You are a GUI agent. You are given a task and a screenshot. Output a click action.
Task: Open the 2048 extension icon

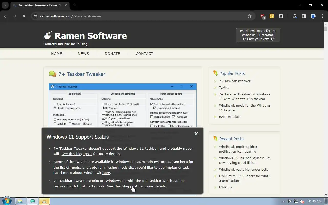[x=272, y=16]
